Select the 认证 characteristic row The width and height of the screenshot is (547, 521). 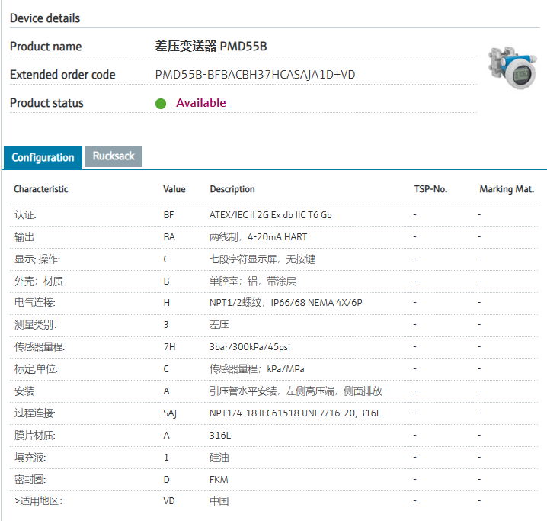coord(25,215)
